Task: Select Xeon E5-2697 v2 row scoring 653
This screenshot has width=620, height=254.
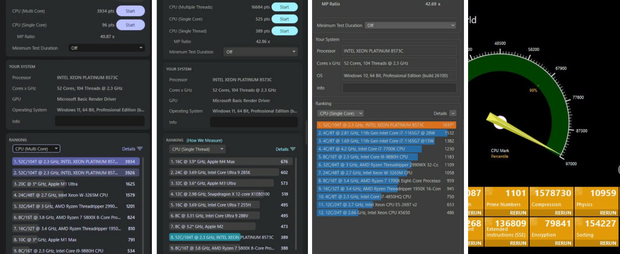Action: 387,205
